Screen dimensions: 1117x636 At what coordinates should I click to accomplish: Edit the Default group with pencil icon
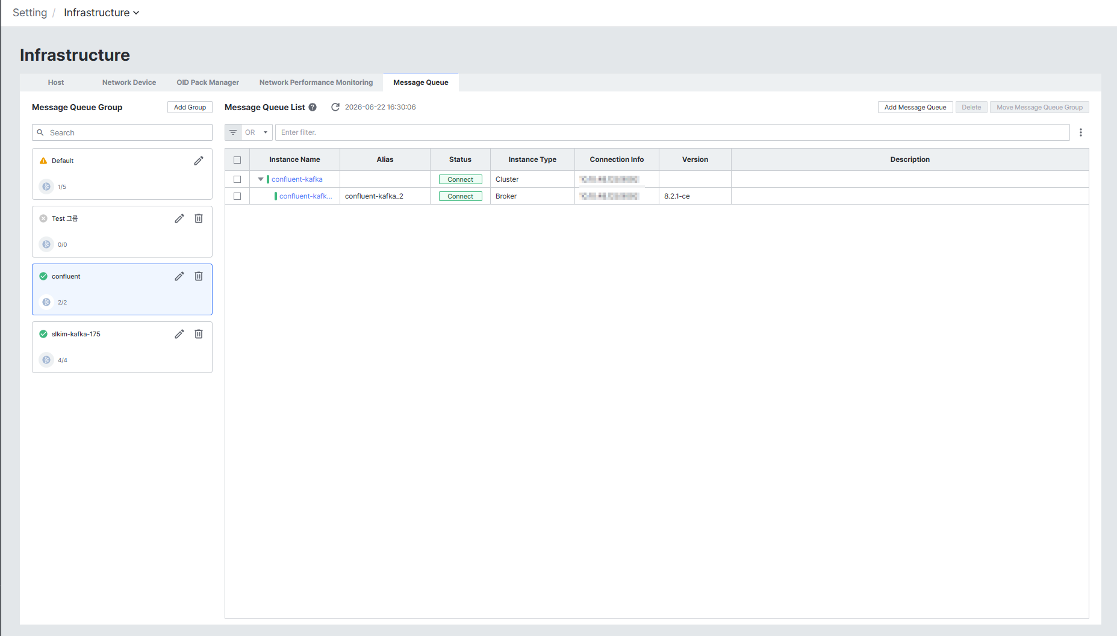tap(199, 161)
